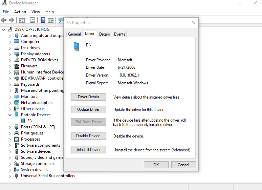Click the Print queues printer icon
The height and width of the screenshot is (190, 262).
tap(17, 133)
